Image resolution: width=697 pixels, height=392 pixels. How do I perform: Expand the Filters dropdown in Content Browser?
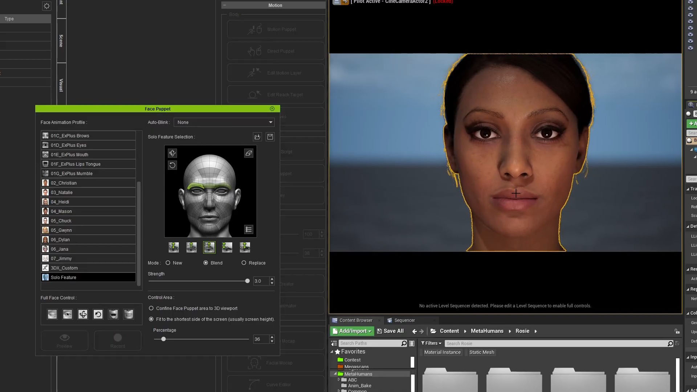coord(431,343)
